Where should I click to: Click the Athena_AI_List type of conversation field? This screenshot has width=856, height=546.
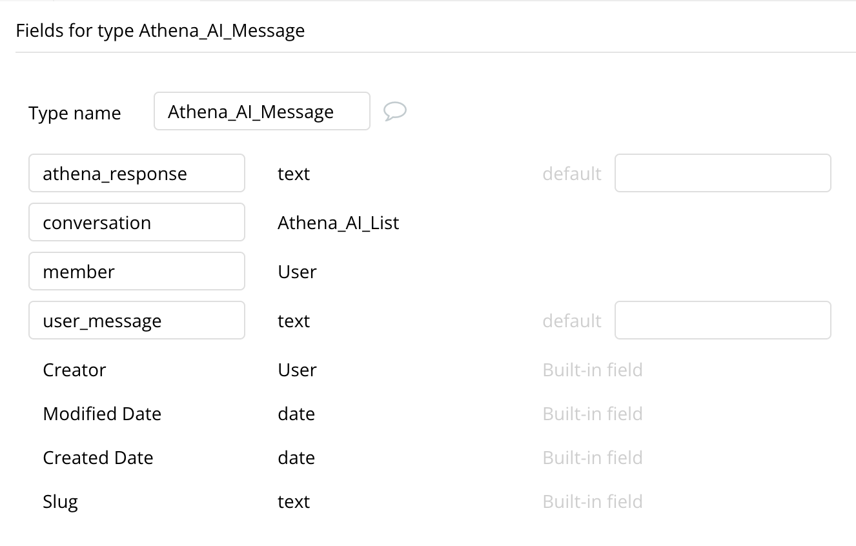[x=338, y=223]
